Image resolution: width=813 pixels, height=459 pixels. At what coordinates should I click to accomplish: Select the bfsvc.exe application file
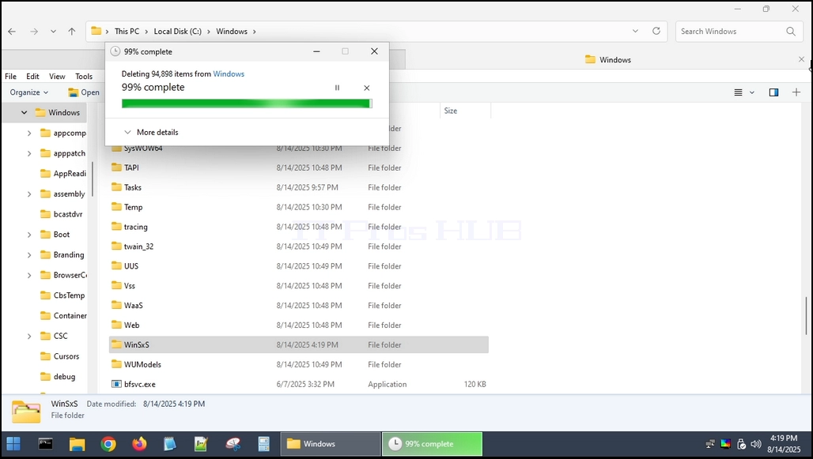coord(139,385)
